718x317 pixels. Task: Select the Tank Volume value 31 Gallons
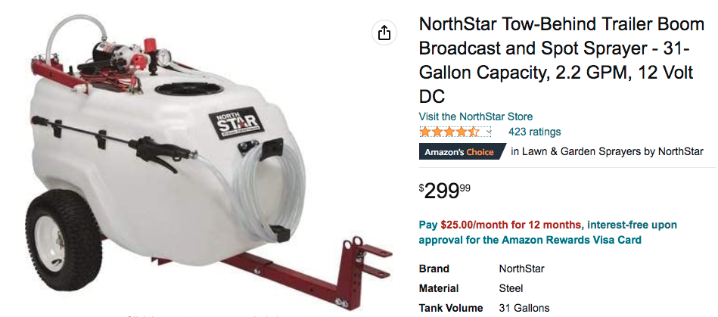[526, 308]
